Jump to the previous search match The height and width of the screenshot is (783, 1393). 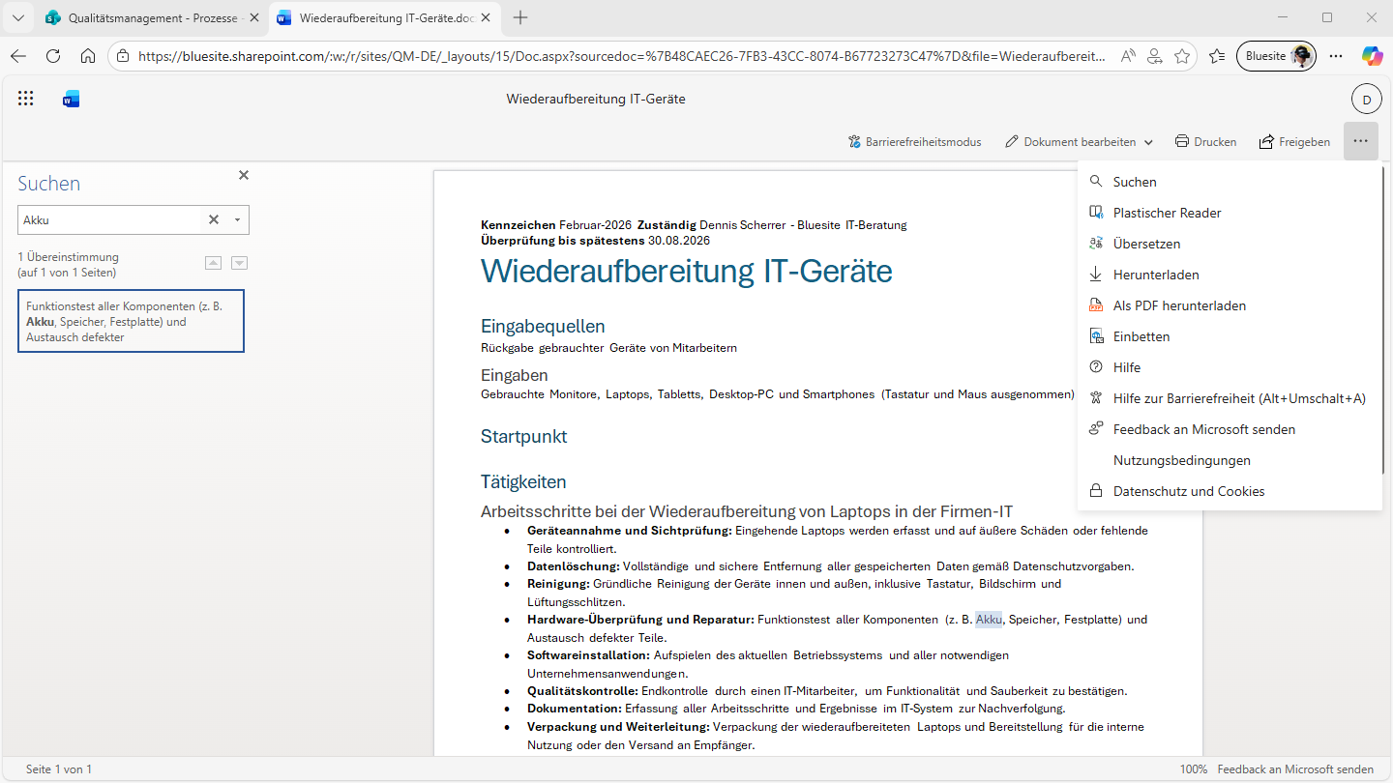click(x=214, y=263)
